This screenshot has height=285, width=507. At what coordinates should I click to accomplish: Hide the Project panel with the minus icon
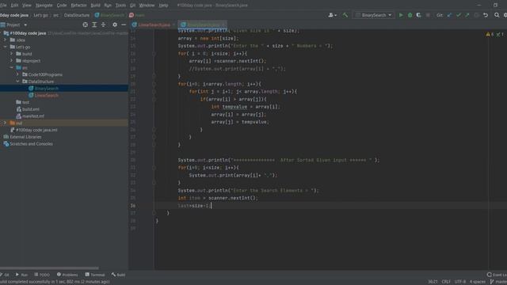tap(124, 25)
